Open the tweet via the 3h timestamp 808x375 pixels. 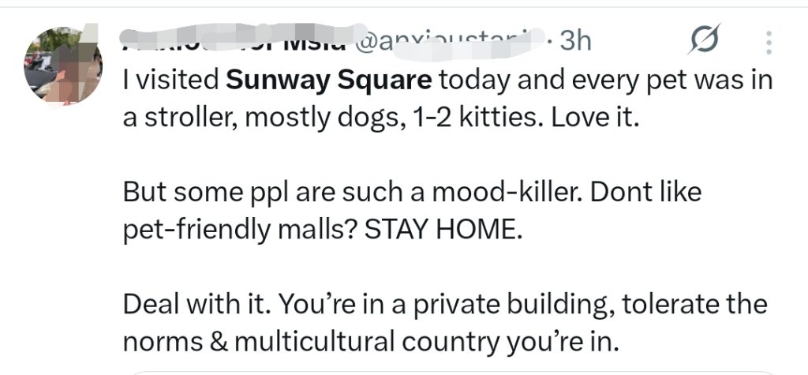click(x=574, y=40)
